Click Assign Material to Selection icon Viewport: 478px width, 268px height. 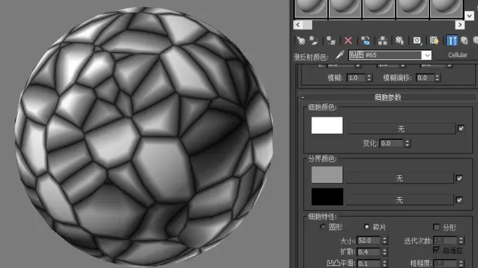331,41
